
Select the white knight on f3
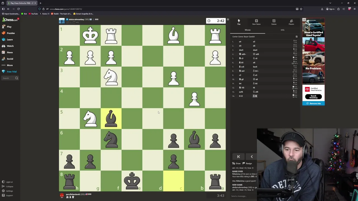tap(111, 77)
